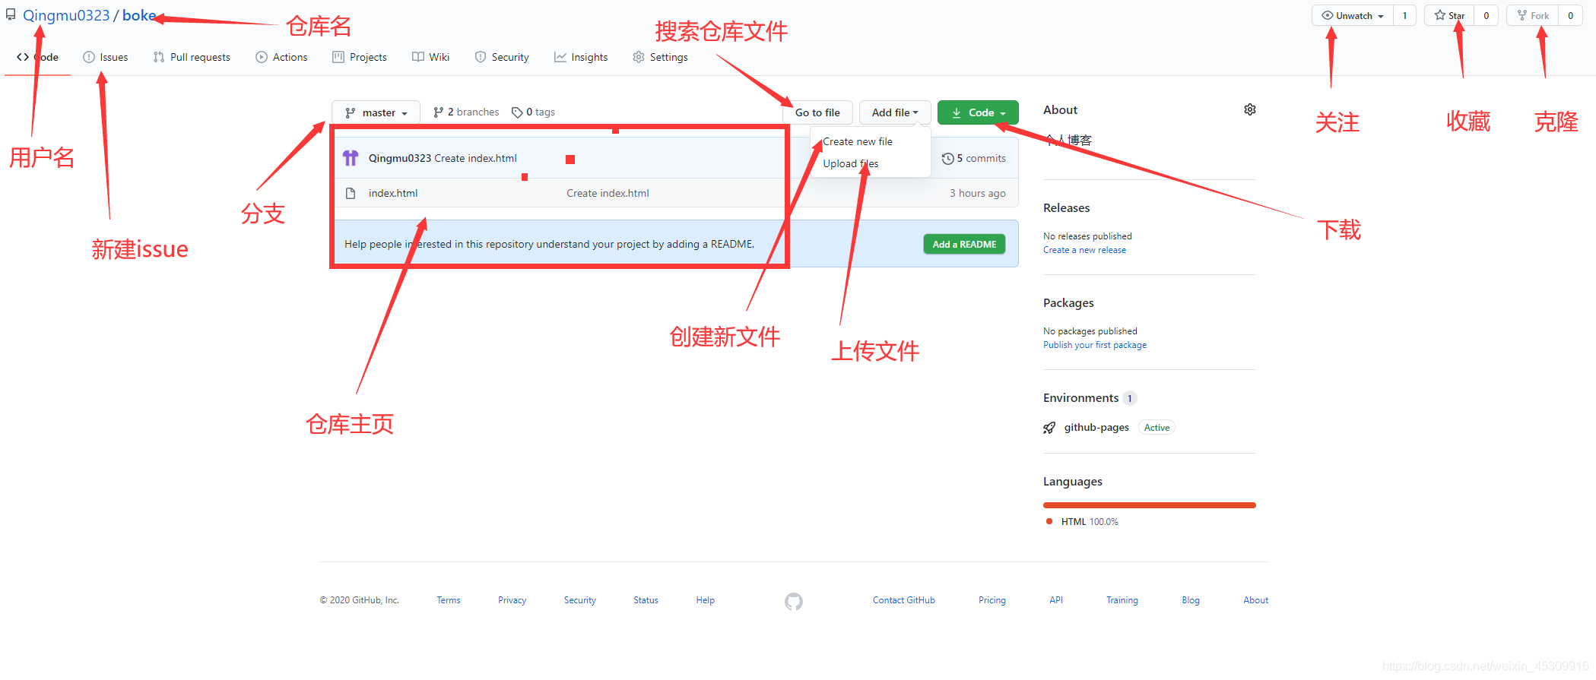
Task: Click the Qingmu0323 avatar in commit row
Action: (x=351, y=158)
